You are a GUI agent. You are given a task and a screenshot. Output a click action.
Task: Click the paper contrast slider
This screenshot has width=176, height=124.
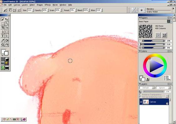[x=153, y=44]
